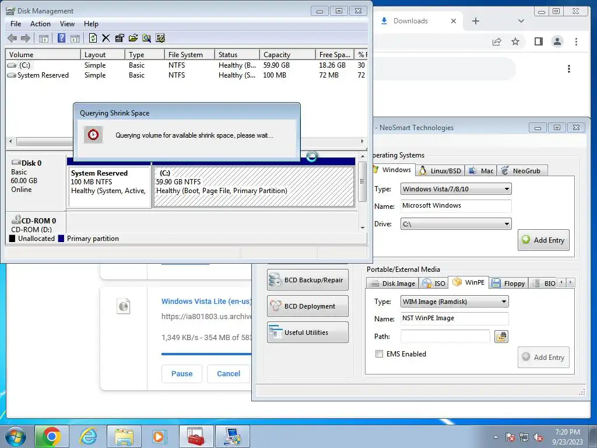Open Chrome tab search chevron
Screen dimensions: 597x448
tap(521, 21)
